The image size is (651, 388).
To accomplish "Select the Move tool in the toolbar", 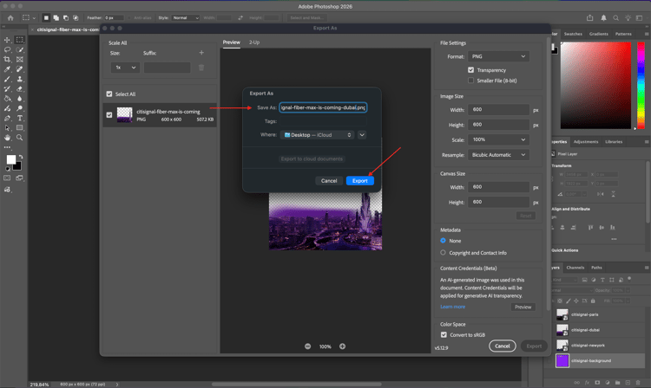I will click(x=8, y=40).
